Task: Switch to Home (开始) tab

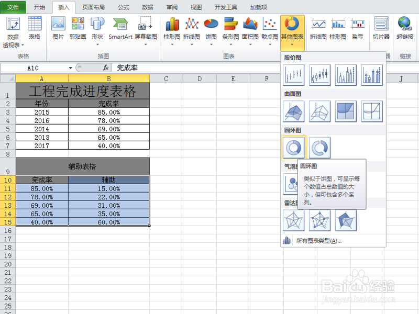Action: point(39,7)
